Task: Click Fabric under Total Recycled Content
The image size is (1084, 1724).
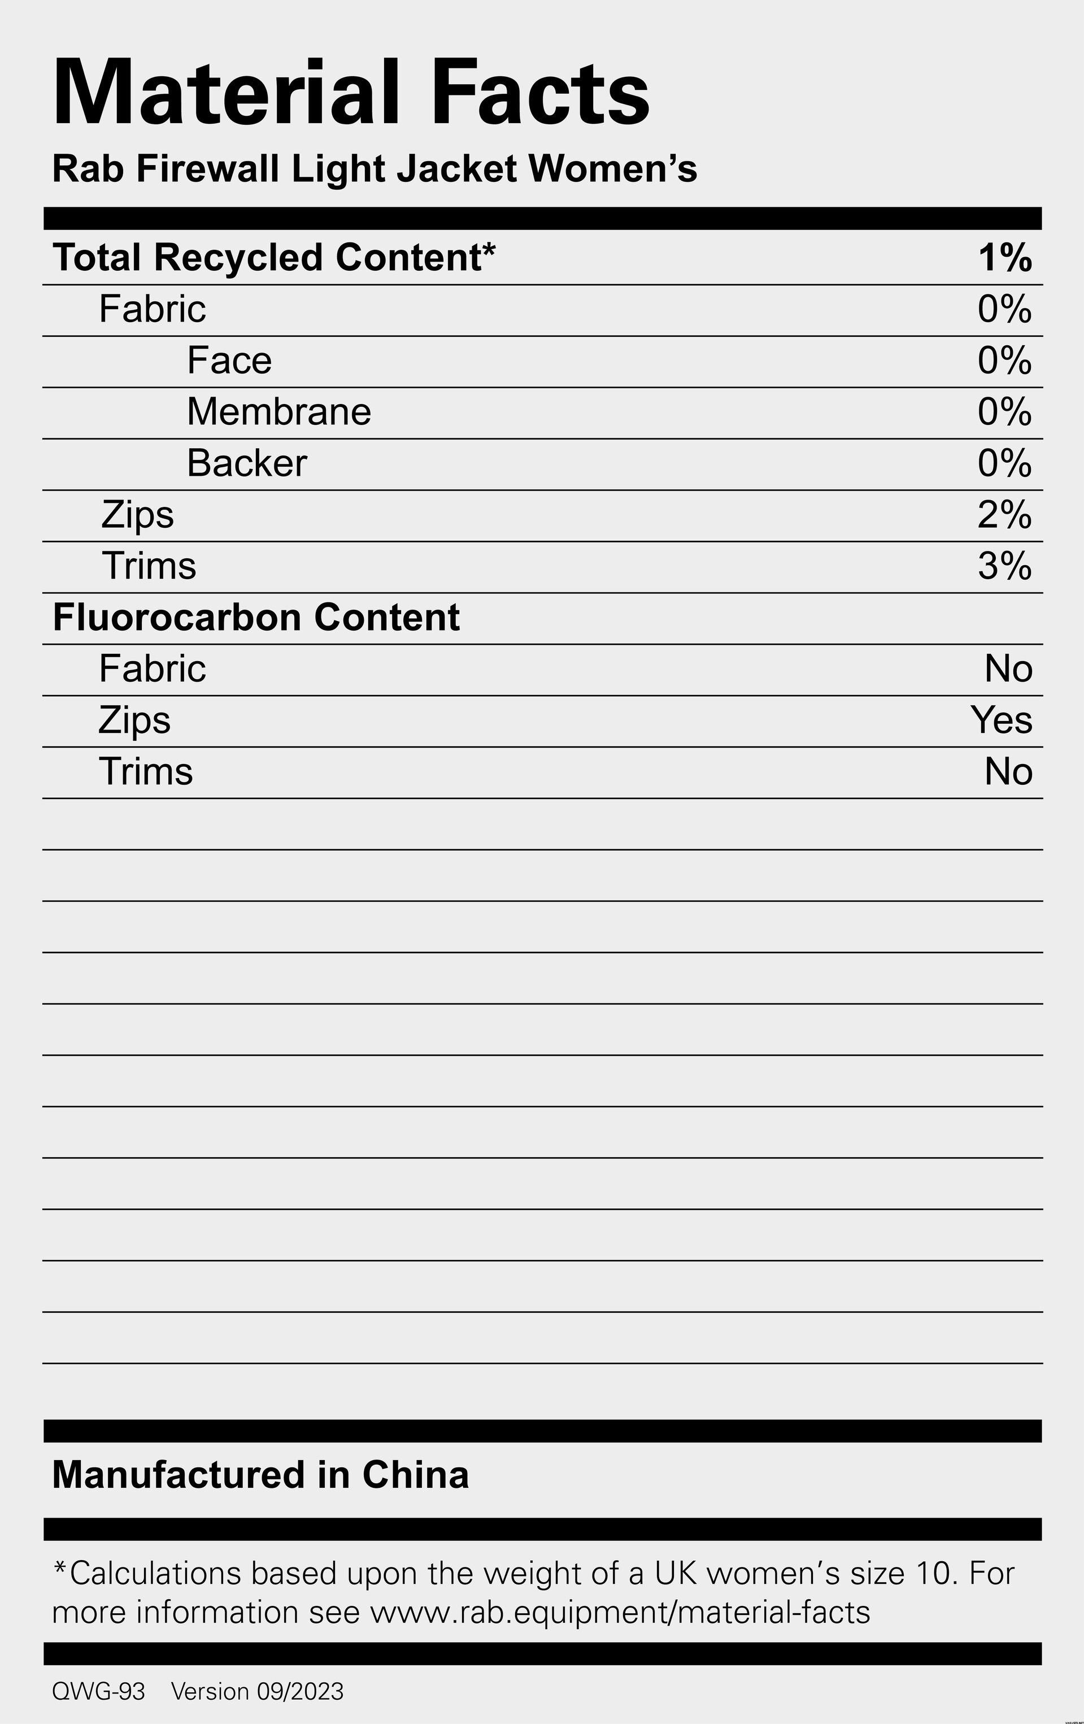Action: [x=153, y=309]
